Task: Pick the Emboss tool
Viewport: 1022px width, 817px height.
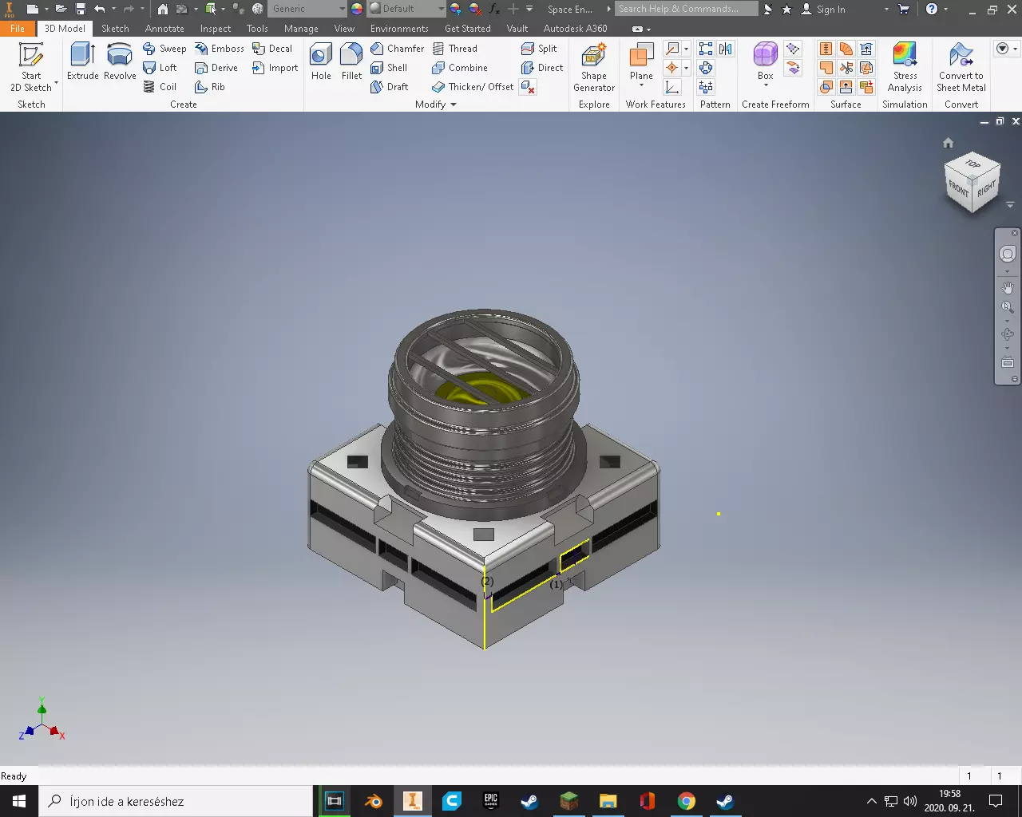Action: coord(220,49)
